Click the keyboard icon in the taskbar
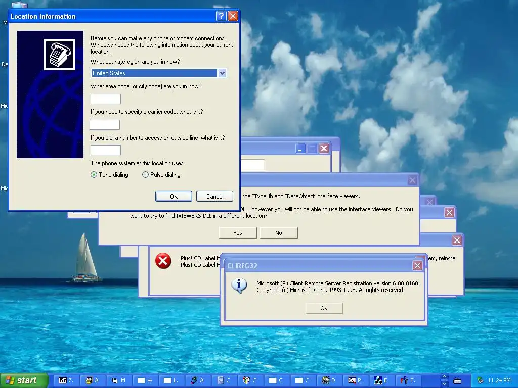518x388 pixels. click(x=457, y=381)
